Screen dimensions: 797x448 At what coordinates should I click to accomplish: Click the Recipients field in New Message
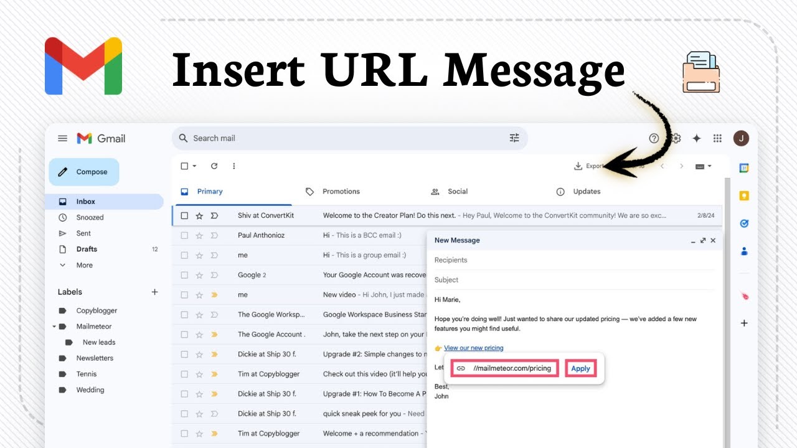[574, 260]
